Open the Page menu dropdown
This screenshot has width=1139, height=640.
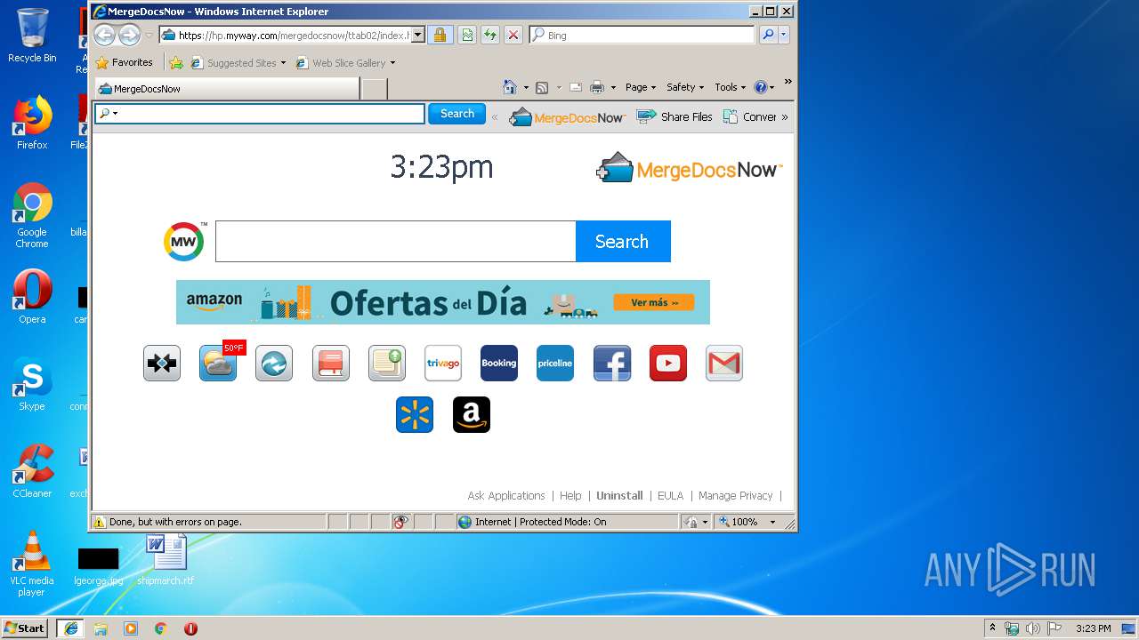coord(641,87)
